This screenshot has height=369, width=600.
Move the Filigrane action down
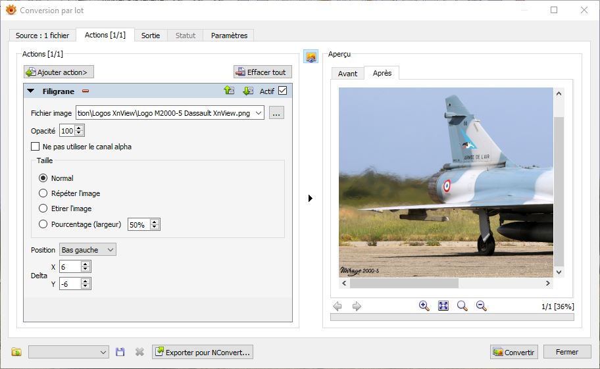[x=247, y=91]
